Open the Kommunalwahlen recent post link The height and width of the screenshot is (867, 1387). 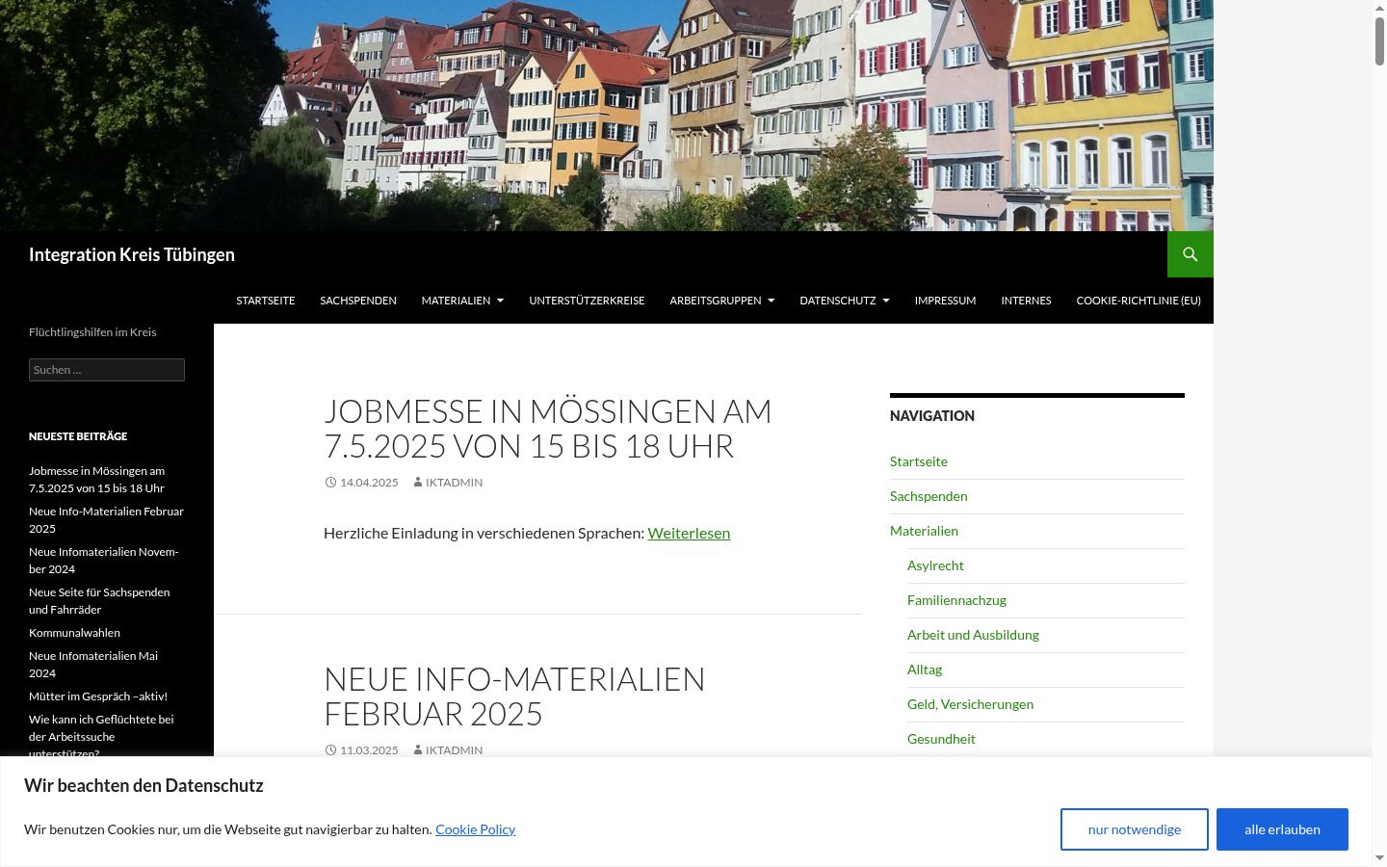click(74, 633)
